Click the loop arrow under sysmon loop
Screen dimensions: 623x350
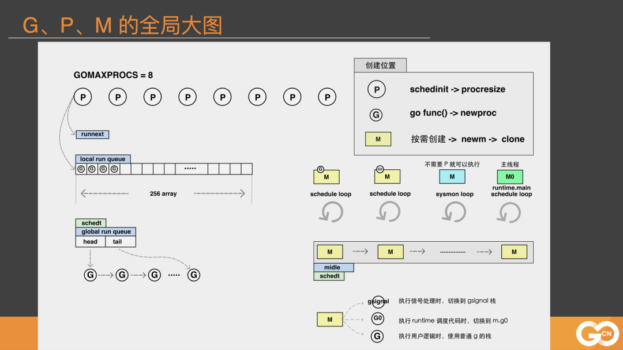coord(454,212)
